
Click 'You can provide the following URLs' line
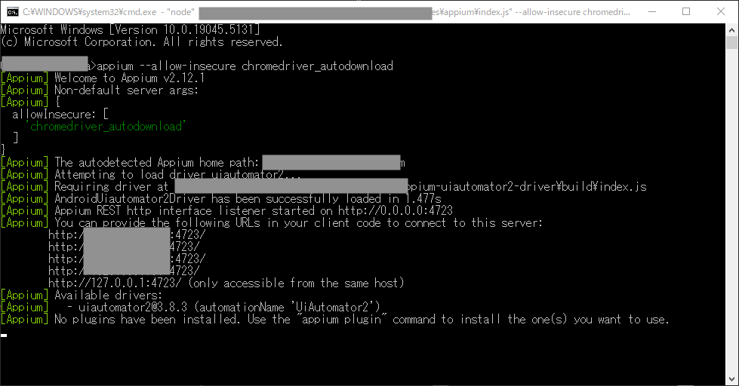pos(299,222)
